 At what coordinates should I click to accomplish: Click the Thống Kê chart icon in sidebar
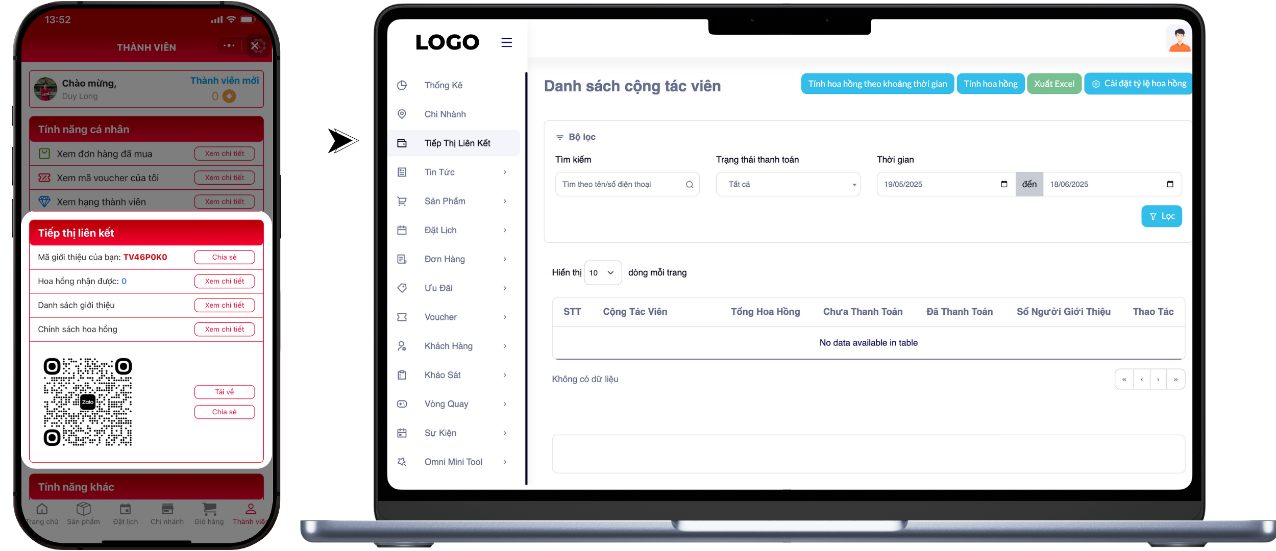(x=402, y=85)
